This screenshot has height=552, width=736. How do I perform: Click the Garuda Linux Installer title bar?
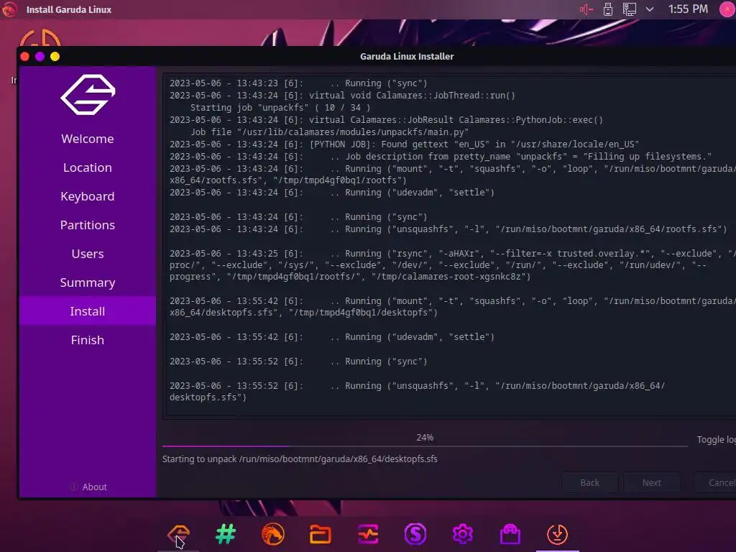(x=407, y=56)
